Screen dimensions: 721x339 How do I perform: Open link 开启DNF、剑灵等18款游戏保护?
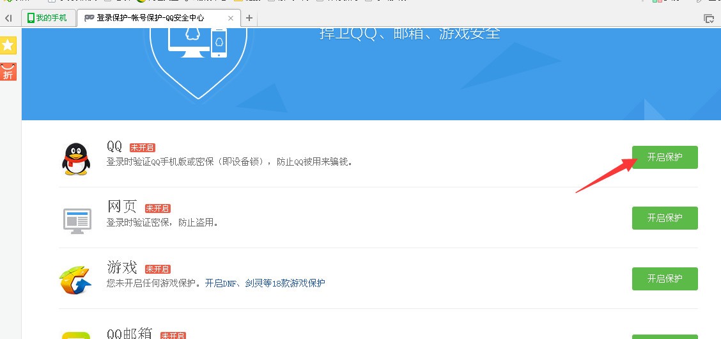click(x=265, y=283)
